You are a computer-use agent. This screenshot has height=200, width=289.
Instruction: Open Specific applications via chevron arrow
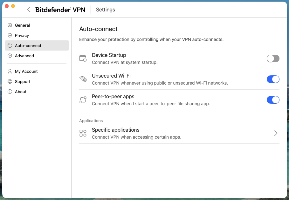coord(276,133)
